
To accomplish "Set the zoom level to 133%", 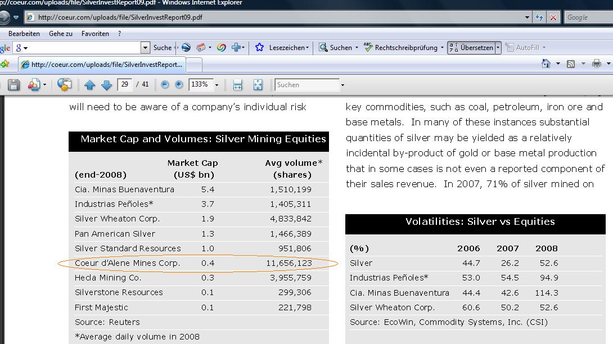I will pyautogui.click(x=199, y=84).
